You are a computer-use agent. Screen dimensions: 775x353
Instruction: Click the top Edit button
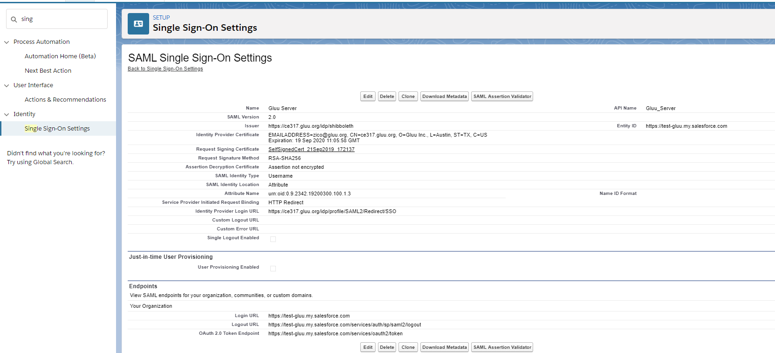pos(368,97)
